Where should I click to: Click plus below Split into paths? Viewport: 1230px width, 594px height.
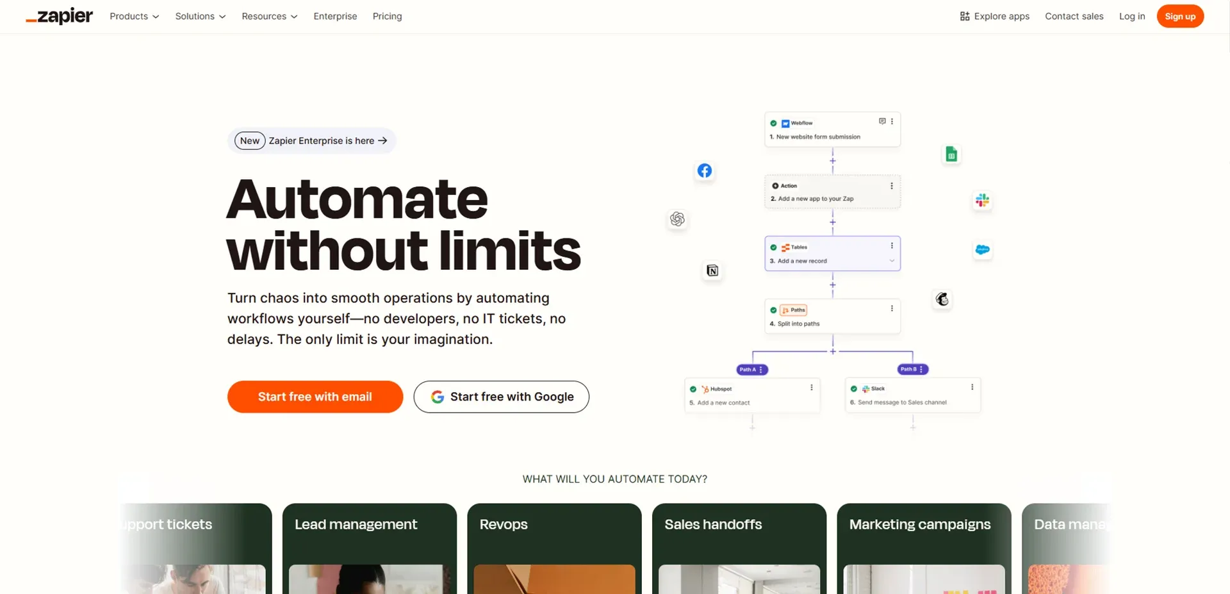(833, 351)
